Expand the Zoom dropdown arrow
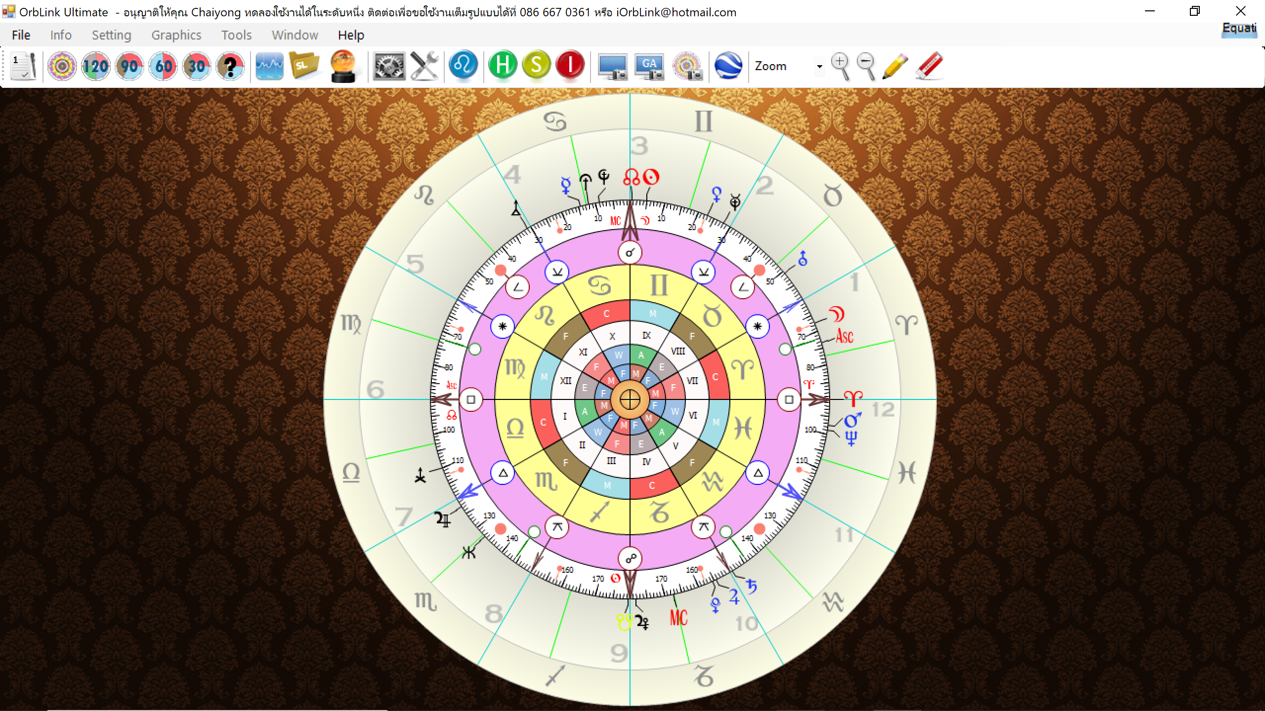Screen dimensions: 1265x711 [x=819, y=67]
